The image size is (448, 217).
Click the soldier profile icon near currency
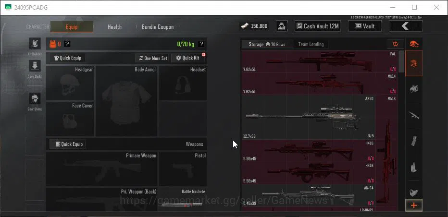(282, 26)
